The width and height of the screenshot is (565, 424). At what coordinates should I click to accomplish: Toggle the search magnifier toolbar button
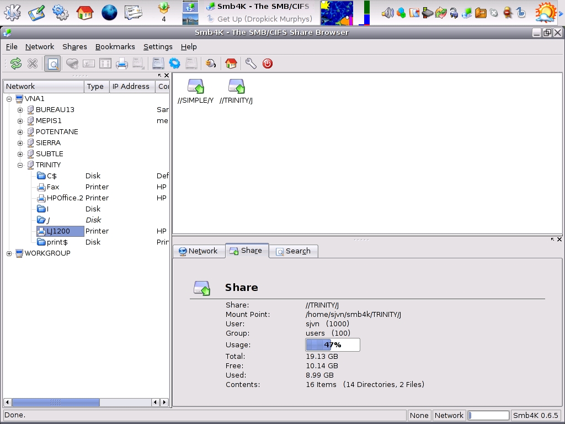(x=52, y=63)
